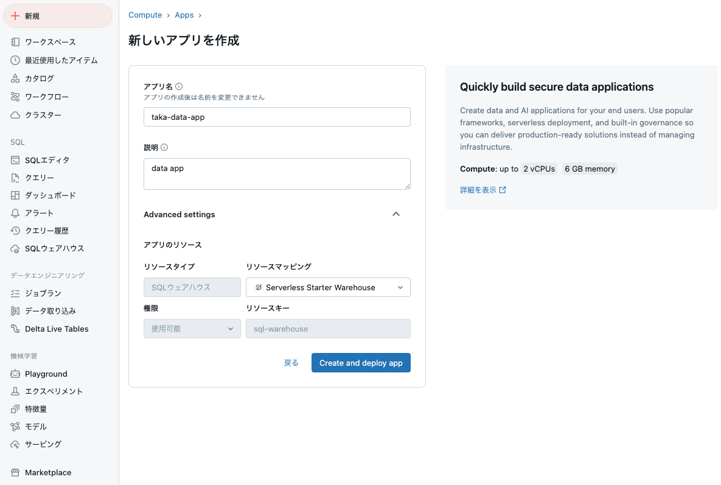721x485 pixels.
Task: Click the 説明 textarea containing data app
Action: (x=277, y=174)
